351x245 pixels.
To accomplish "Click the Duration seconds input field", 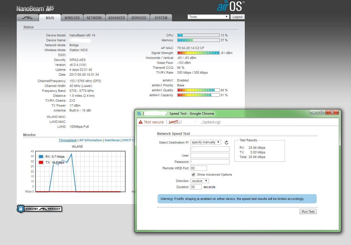I will click(196, 187).
